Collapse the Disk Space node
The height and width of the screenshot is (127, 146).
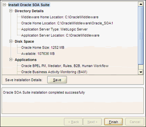tap(11, 41)
